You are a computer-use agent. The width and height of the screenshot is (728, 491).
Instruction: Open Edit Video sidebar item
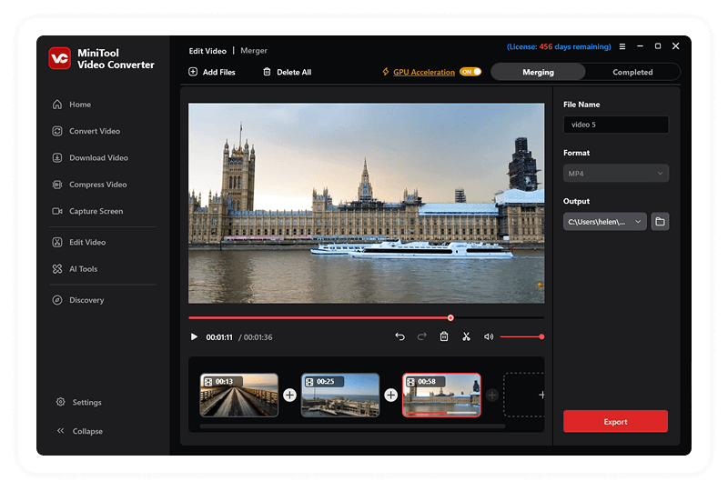(x=78, y=242)
